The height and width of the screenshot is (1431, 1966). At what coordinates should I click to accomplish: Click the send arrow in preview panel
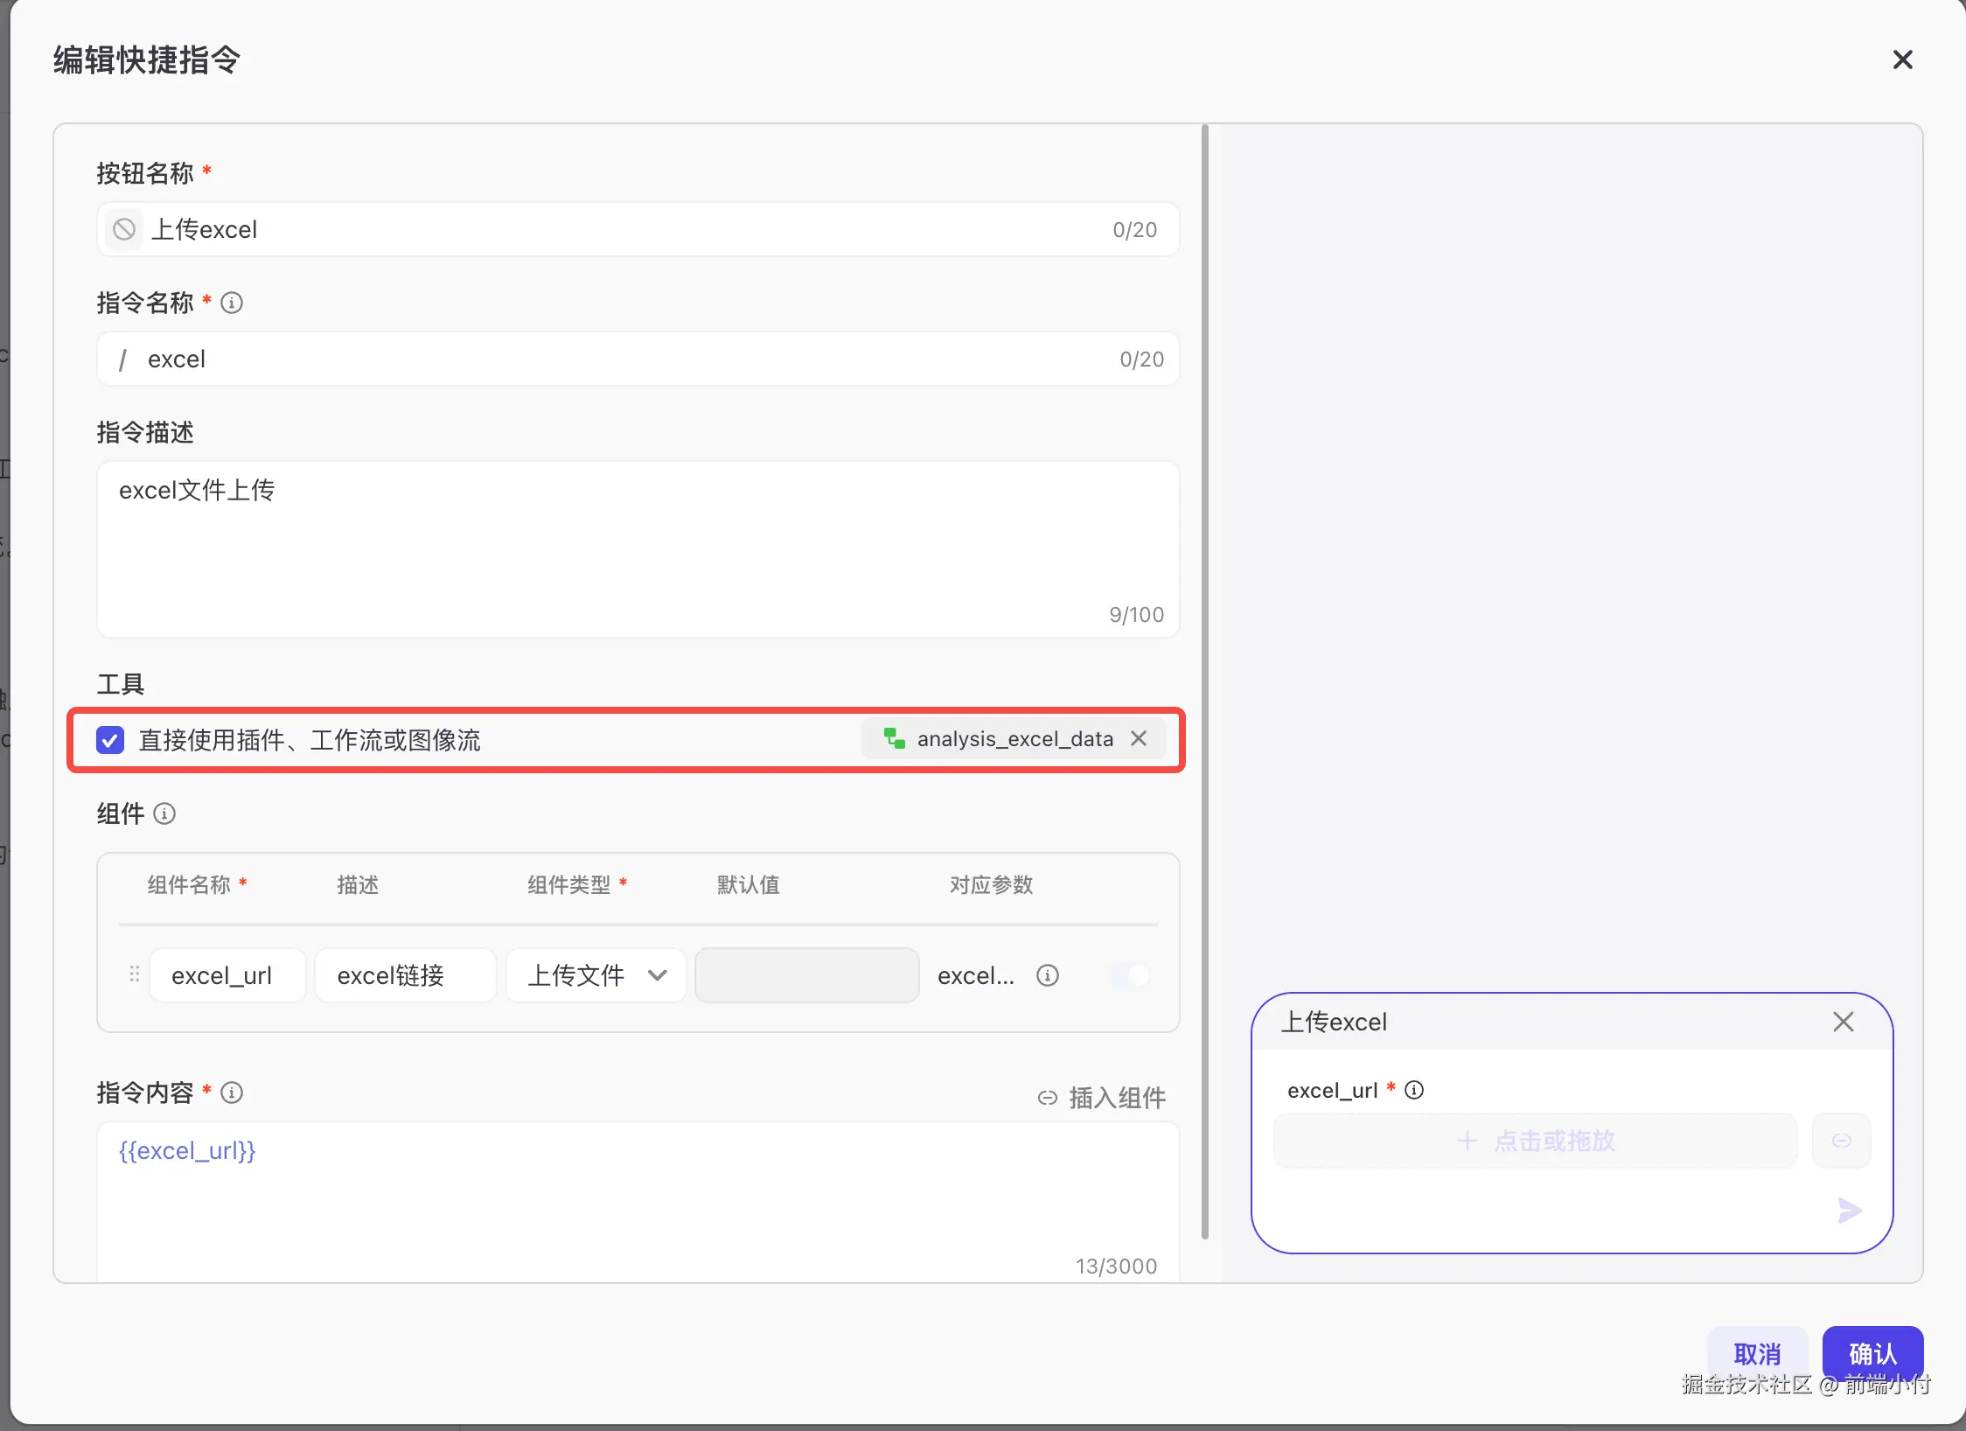tap(1850, 1211)
